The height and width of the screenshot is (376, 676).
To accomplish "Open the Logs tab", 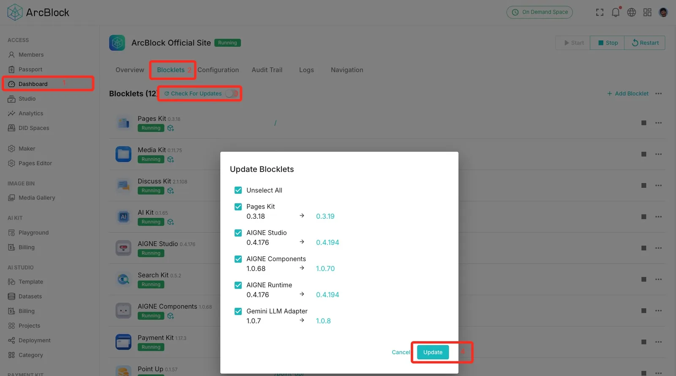I will pos(306,70).
